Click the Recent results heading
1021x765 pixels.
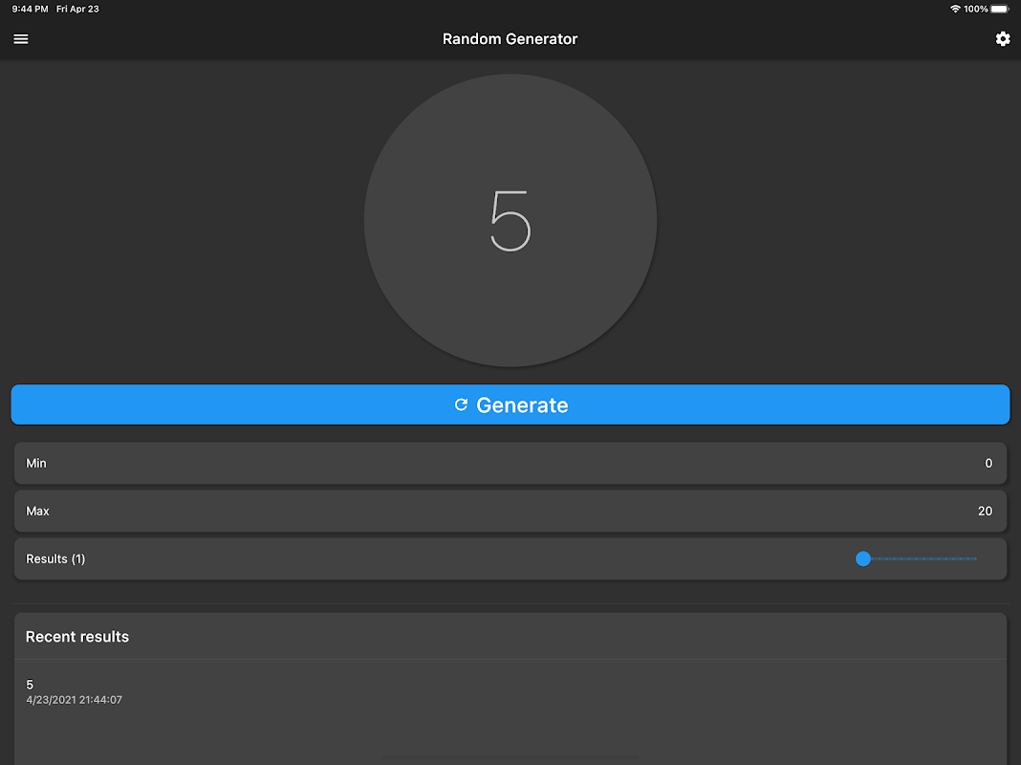77,637
